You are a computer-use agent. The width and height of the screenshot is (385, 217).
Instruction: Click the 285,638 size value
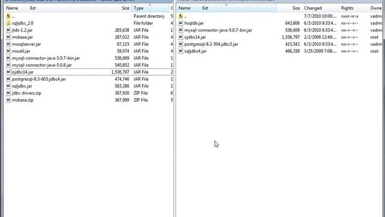(122, 30)
